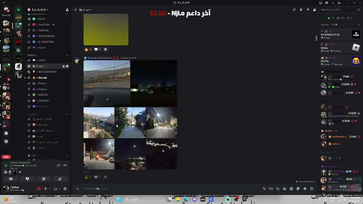363x204 pixels.
Task: Click the ilkzbrah username link
Action: tap(92, 58)
